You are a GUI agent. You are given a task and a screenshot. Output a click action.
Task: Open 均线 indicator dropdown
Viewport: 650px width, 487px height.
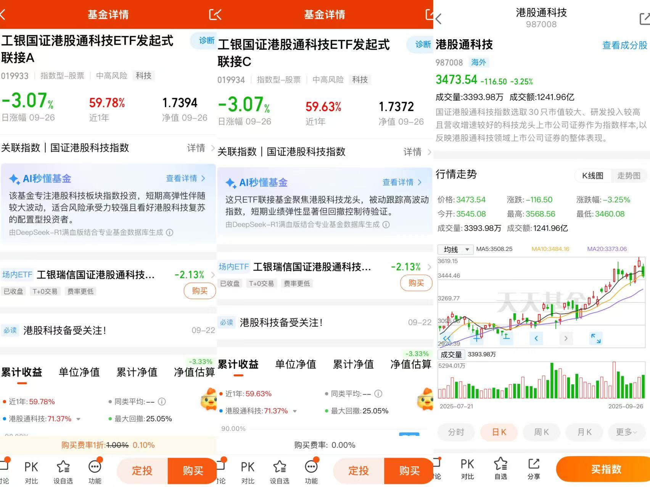pyautogui.click(x=455, y=249)
